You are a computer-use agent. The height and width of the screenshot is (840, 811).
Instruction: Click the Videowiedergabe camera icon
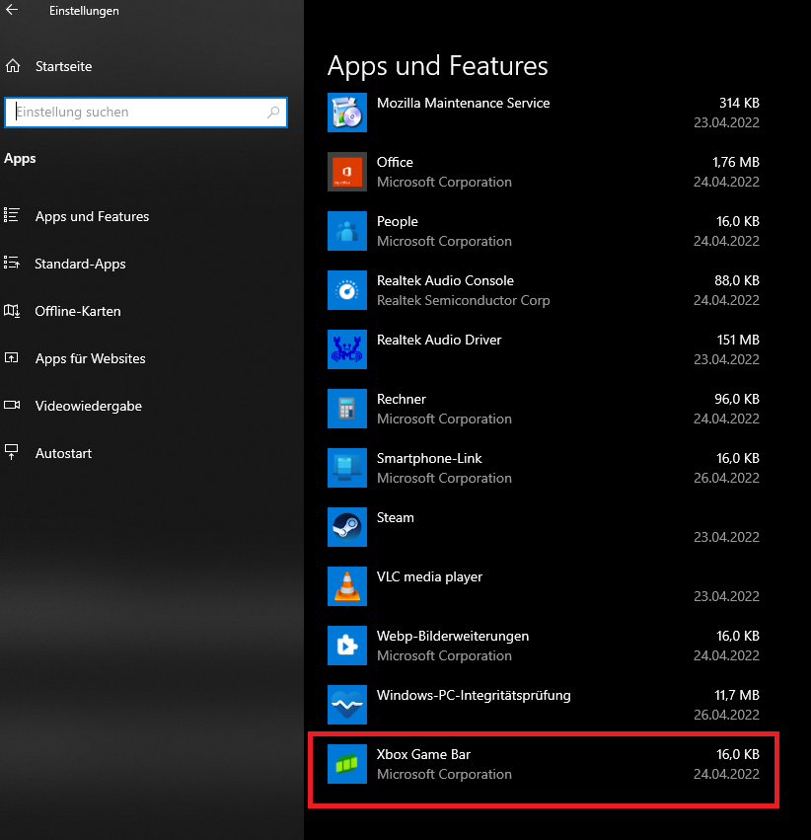12,405
